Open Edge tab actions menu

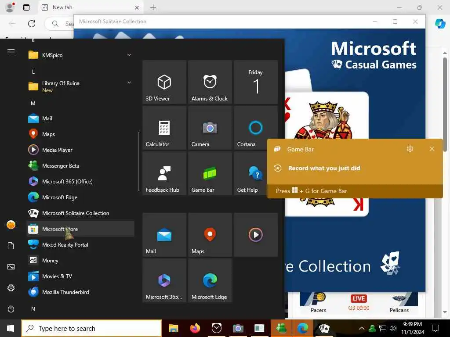[26, 7]
